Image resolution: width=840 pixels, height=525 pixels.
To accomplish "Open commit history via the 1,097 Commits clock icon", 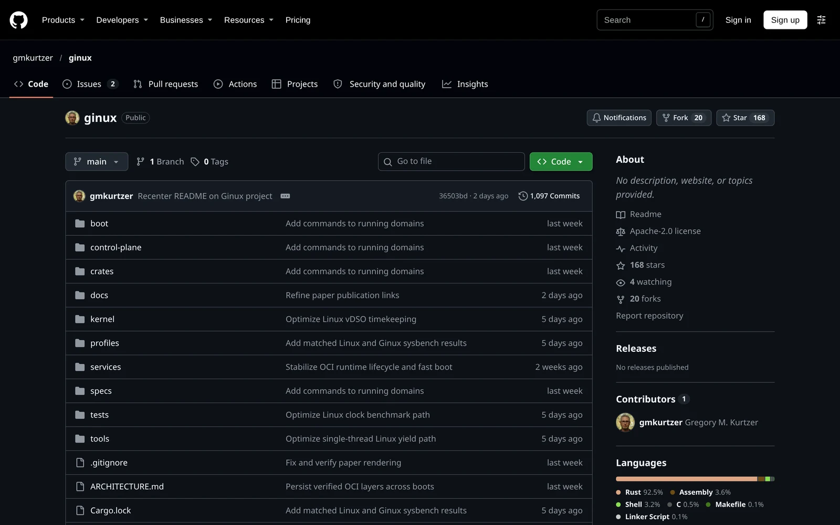I will pos(523,196).
